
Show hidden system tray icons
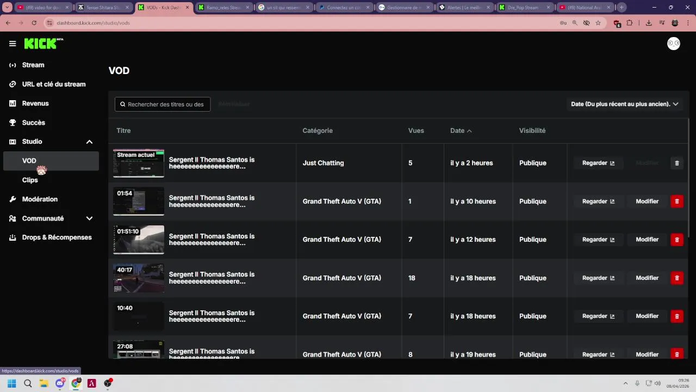[625, 383]
